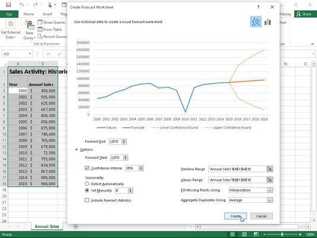Switch to the Annual Sales sheet tab
317x238 pixels.
[47, 227]
